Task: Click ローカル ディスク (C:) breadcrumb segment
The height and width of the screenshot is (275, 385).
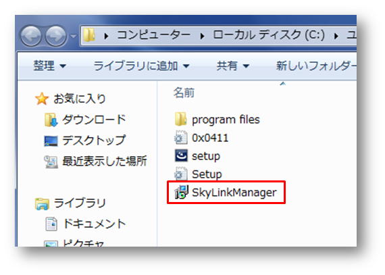Action: 269,35
